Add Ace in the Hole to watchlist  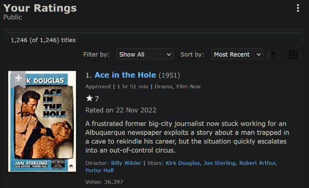(18, 78)
